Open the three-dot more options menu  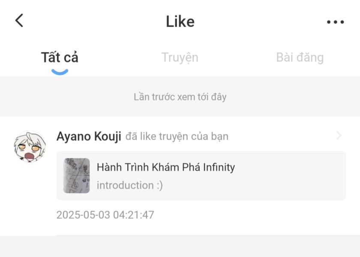pos(335,22)
